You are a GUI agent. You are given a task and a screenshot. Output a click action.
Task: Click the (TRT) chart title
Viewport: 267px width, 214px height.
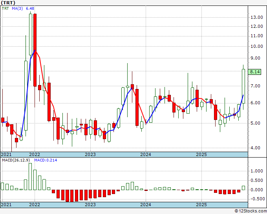coord(8,3)
